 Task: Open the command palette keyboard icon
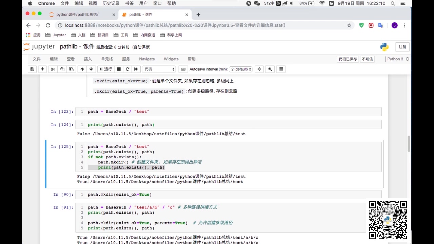pyautogui.click(x=183, y=69)
